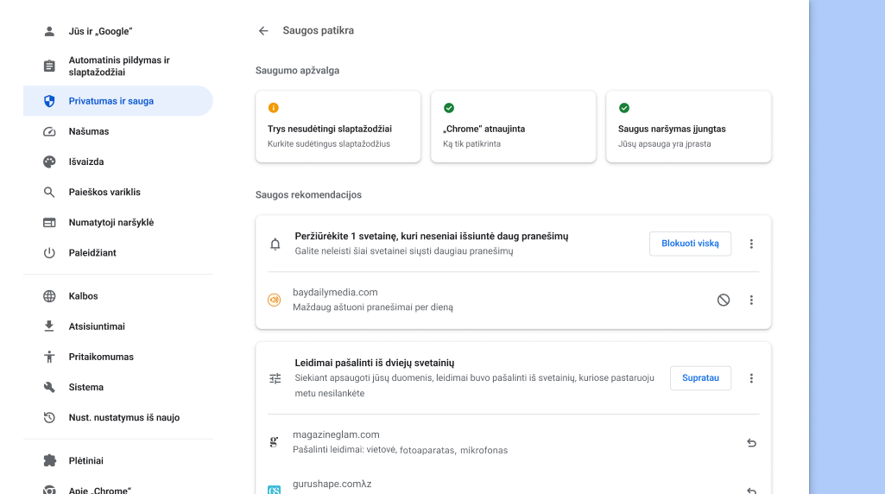Click the speedometer icon beside Našumas

(x=49, y=131)
